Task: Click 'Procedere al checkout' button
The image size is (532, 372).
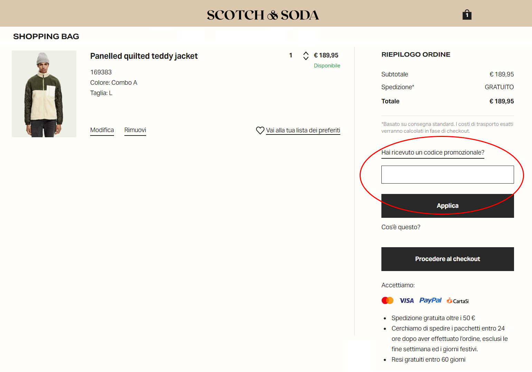Action: tap(447, 259)
